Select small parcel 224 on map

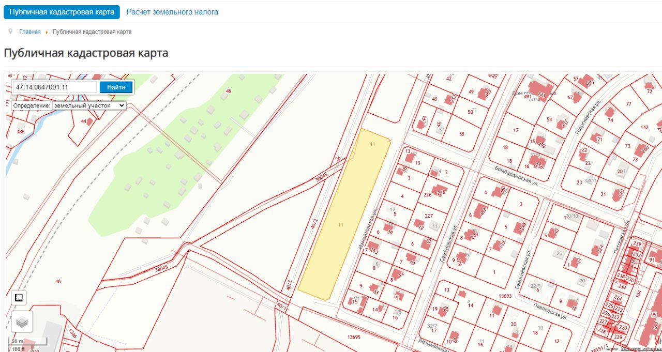[x=618, y=298]
